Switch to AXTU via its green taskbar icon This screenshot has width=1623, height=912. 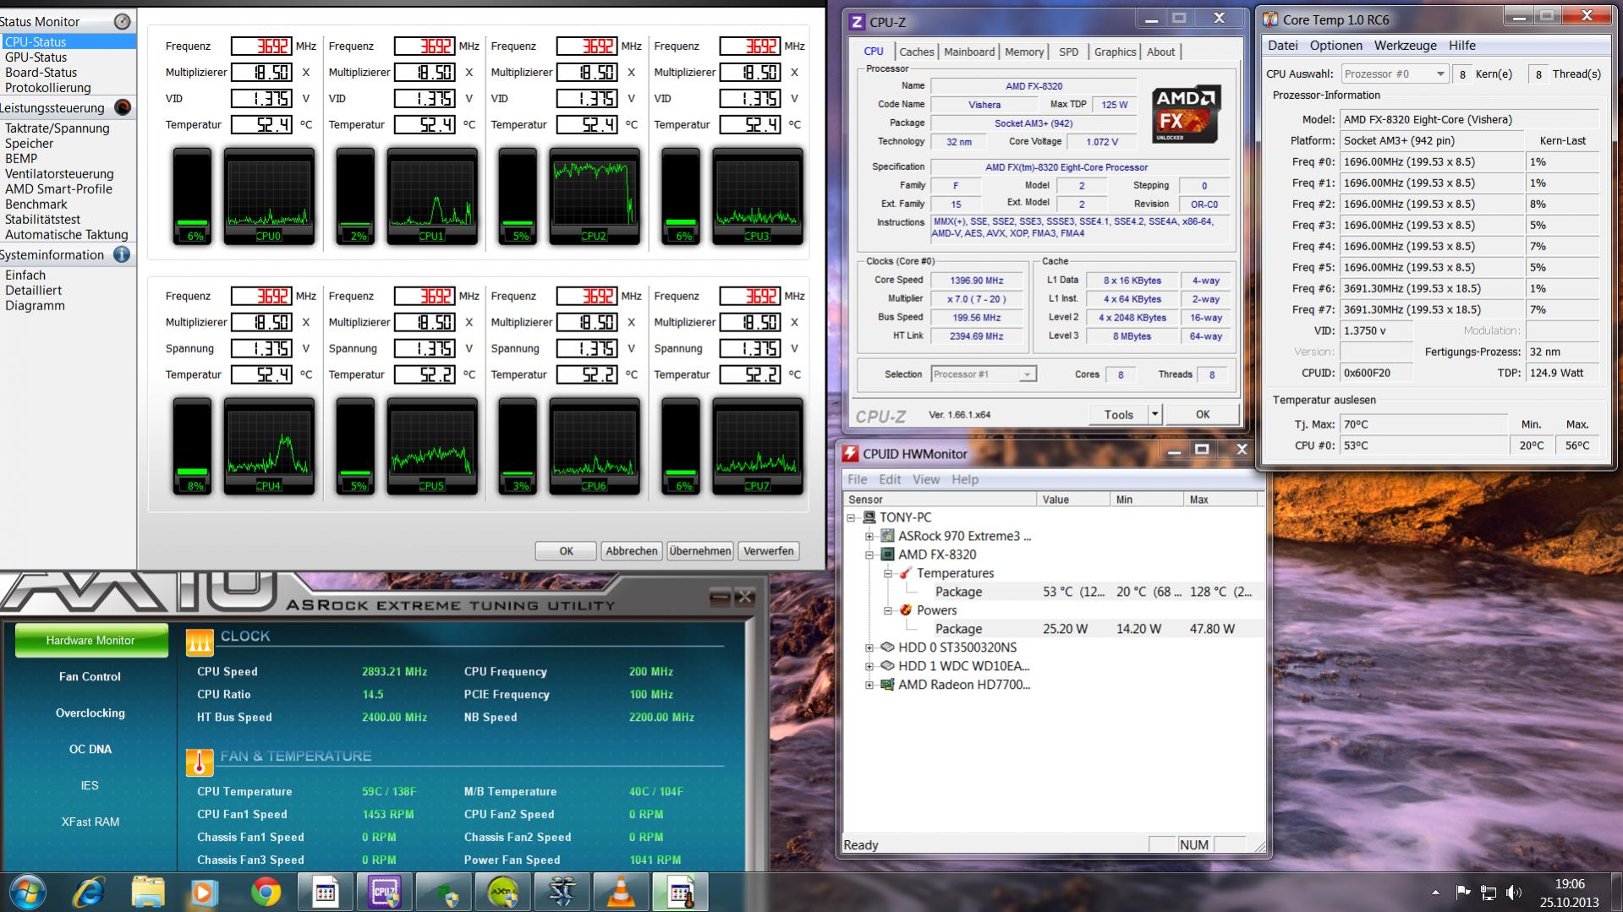click(x=502, y=893)
